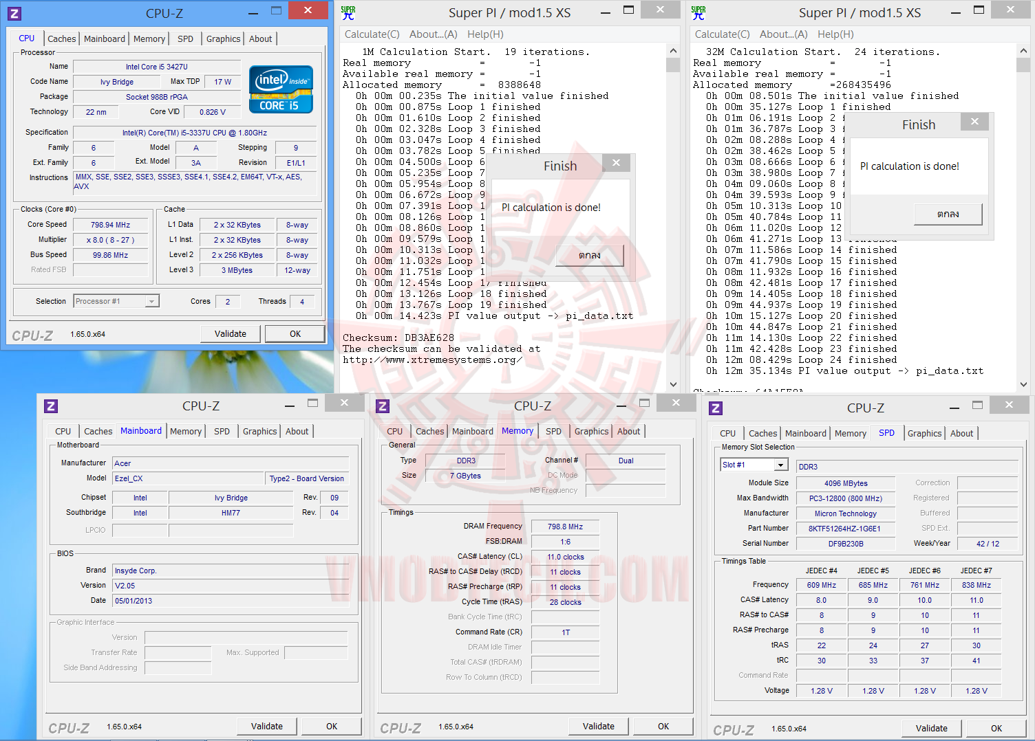Viewport: 1035px width, 741px height.
Task: Click the DRAM Frequency value '798.8 MHz'
Action: [565, 527]
